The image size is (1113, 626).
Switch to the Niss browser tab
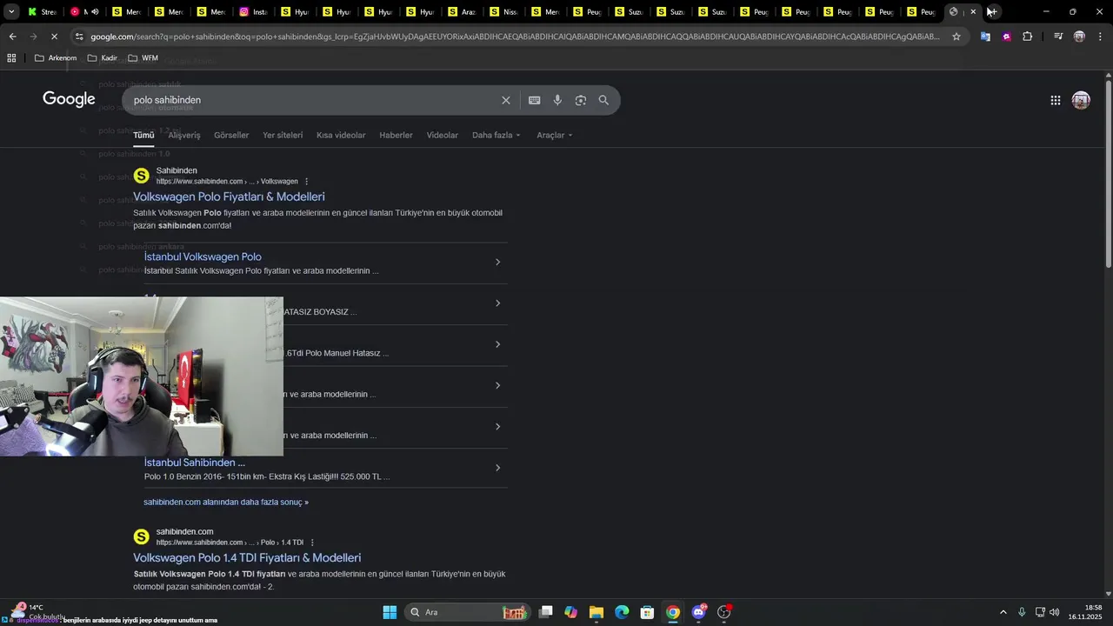pos(504,12)
